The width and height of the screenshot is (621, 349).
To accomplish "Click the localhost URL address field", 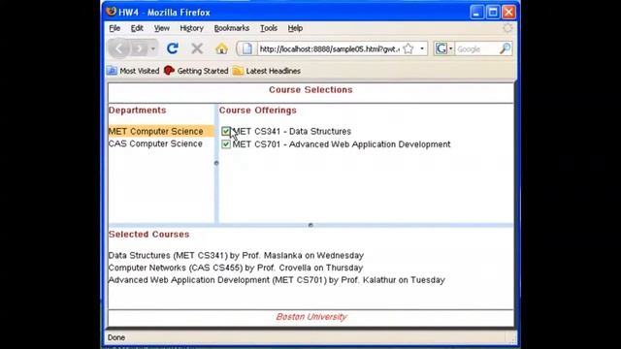I will (x=329, y=49).
